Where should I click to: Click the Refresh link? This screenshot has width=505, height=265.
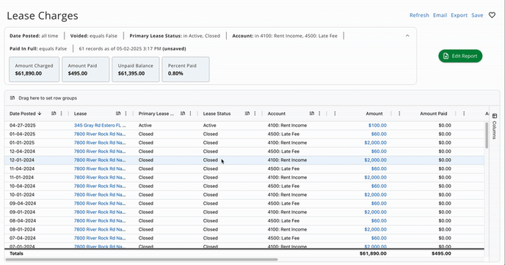pyautogui.click(x=419, y=15)
